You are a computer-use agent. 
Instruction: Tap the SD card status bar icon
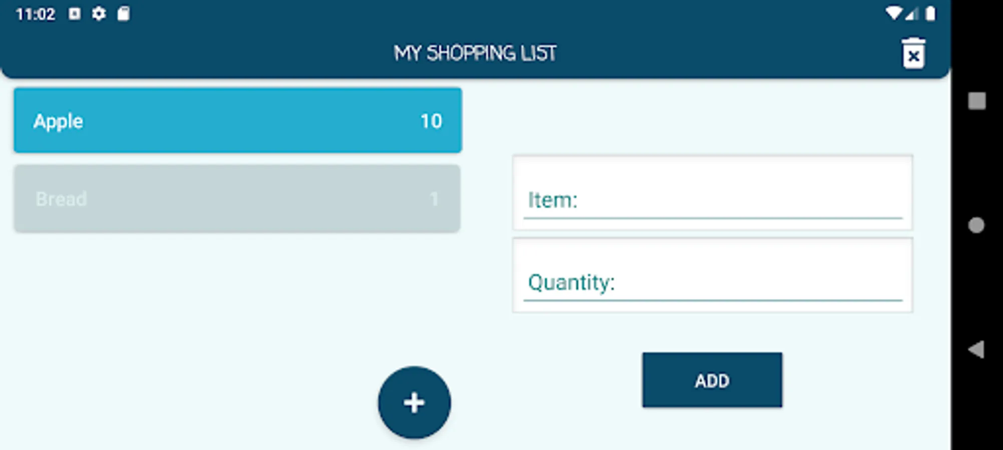pos(123,13)
